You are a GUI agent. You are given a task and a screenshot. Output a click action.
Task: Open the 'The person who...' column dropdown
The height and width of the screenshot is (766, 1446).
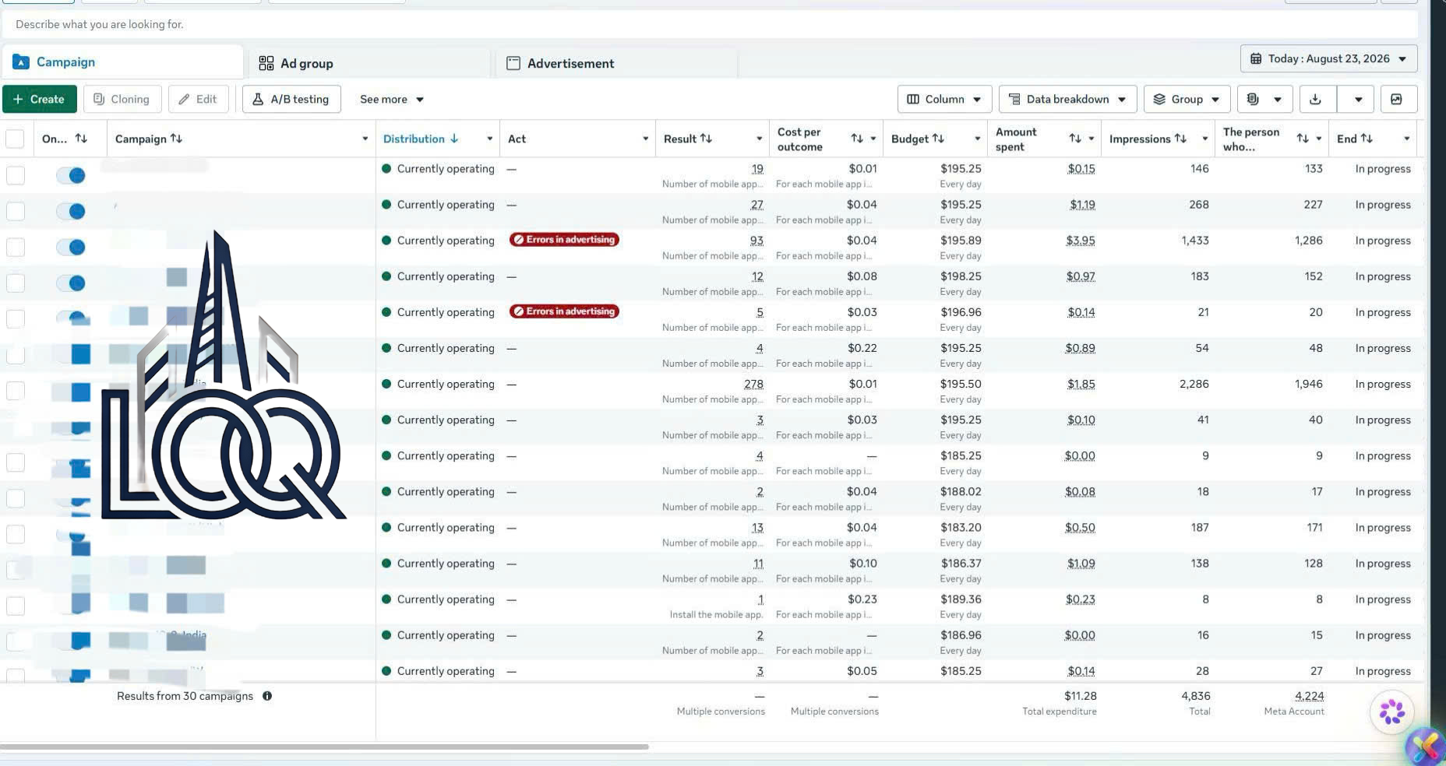coord(1318,139)
